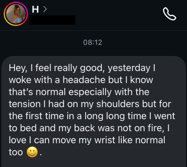The image size is (187, 167).
Task: Expand chat details via chevron beside H
Action: coord(45,9)
